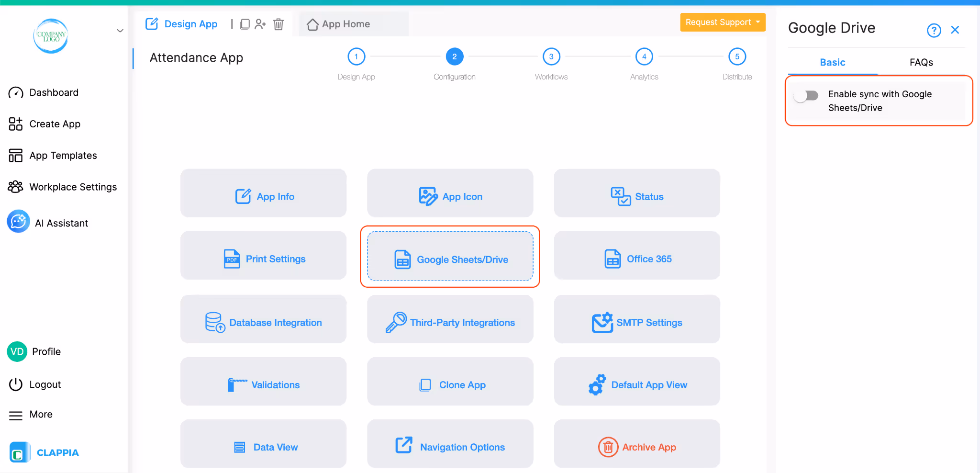This screenshot has height=473, width=980.
Task: Click the Print Settings PDF icon
Action: (232, 259)
